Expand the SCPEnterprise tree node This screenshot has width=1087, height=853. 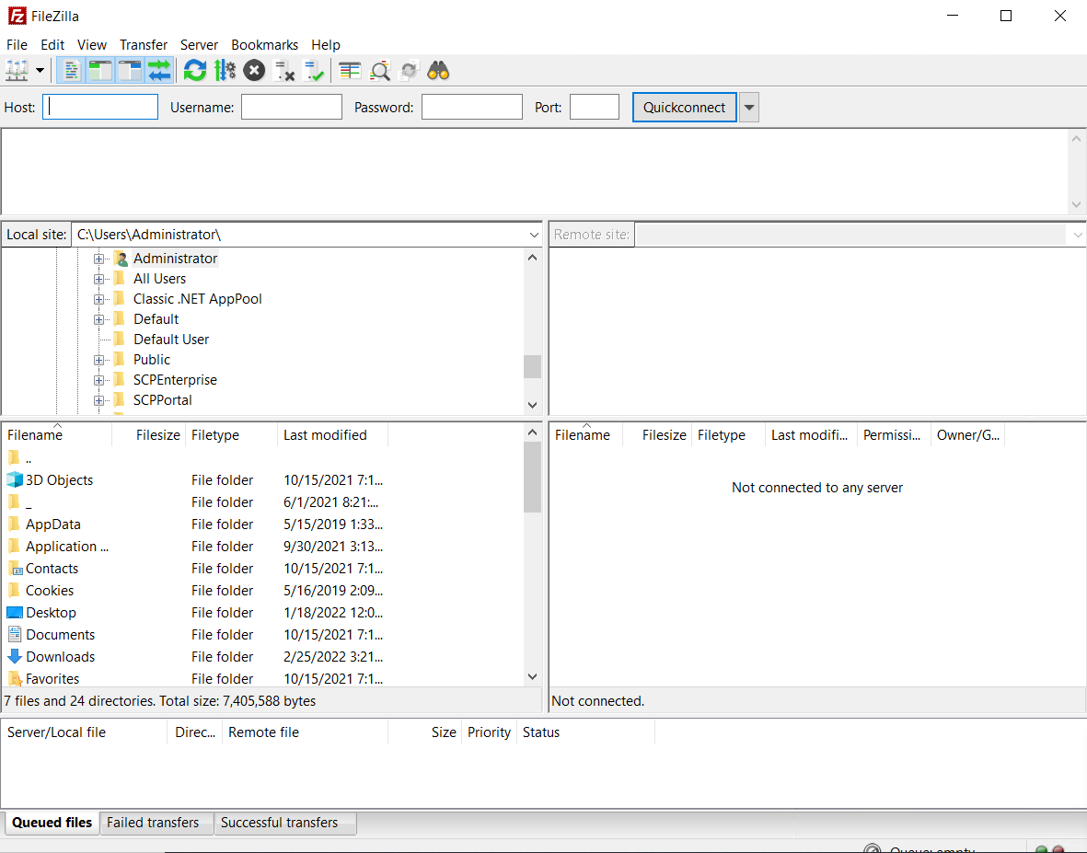click(x=99, y=380)
